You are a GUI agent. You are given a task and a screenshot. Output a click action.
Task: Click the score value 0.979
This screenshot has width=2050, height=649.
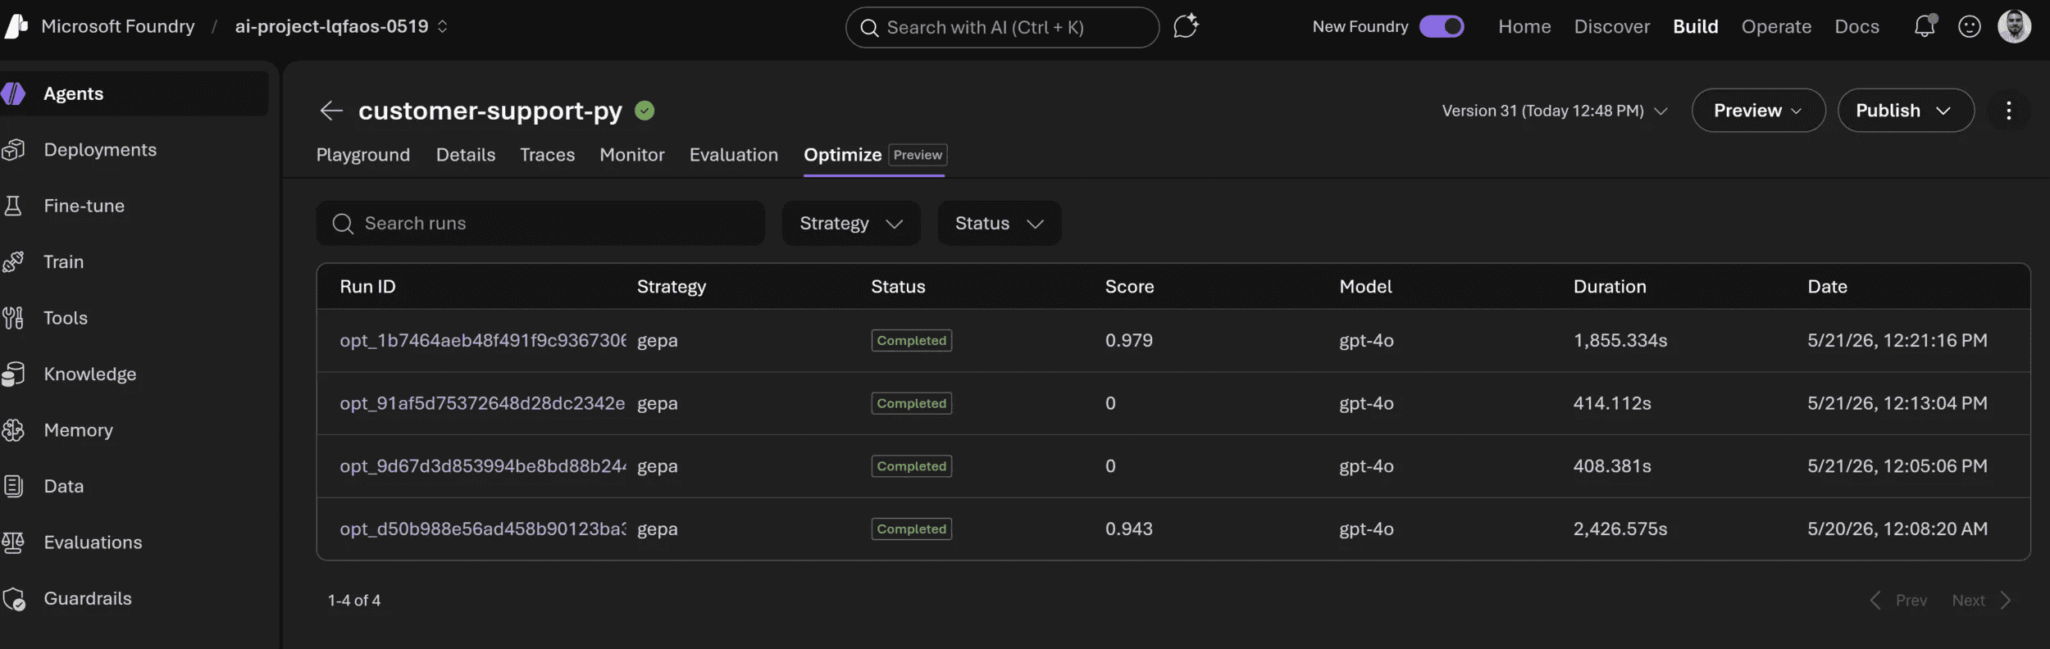click(x=1128, y=341)
